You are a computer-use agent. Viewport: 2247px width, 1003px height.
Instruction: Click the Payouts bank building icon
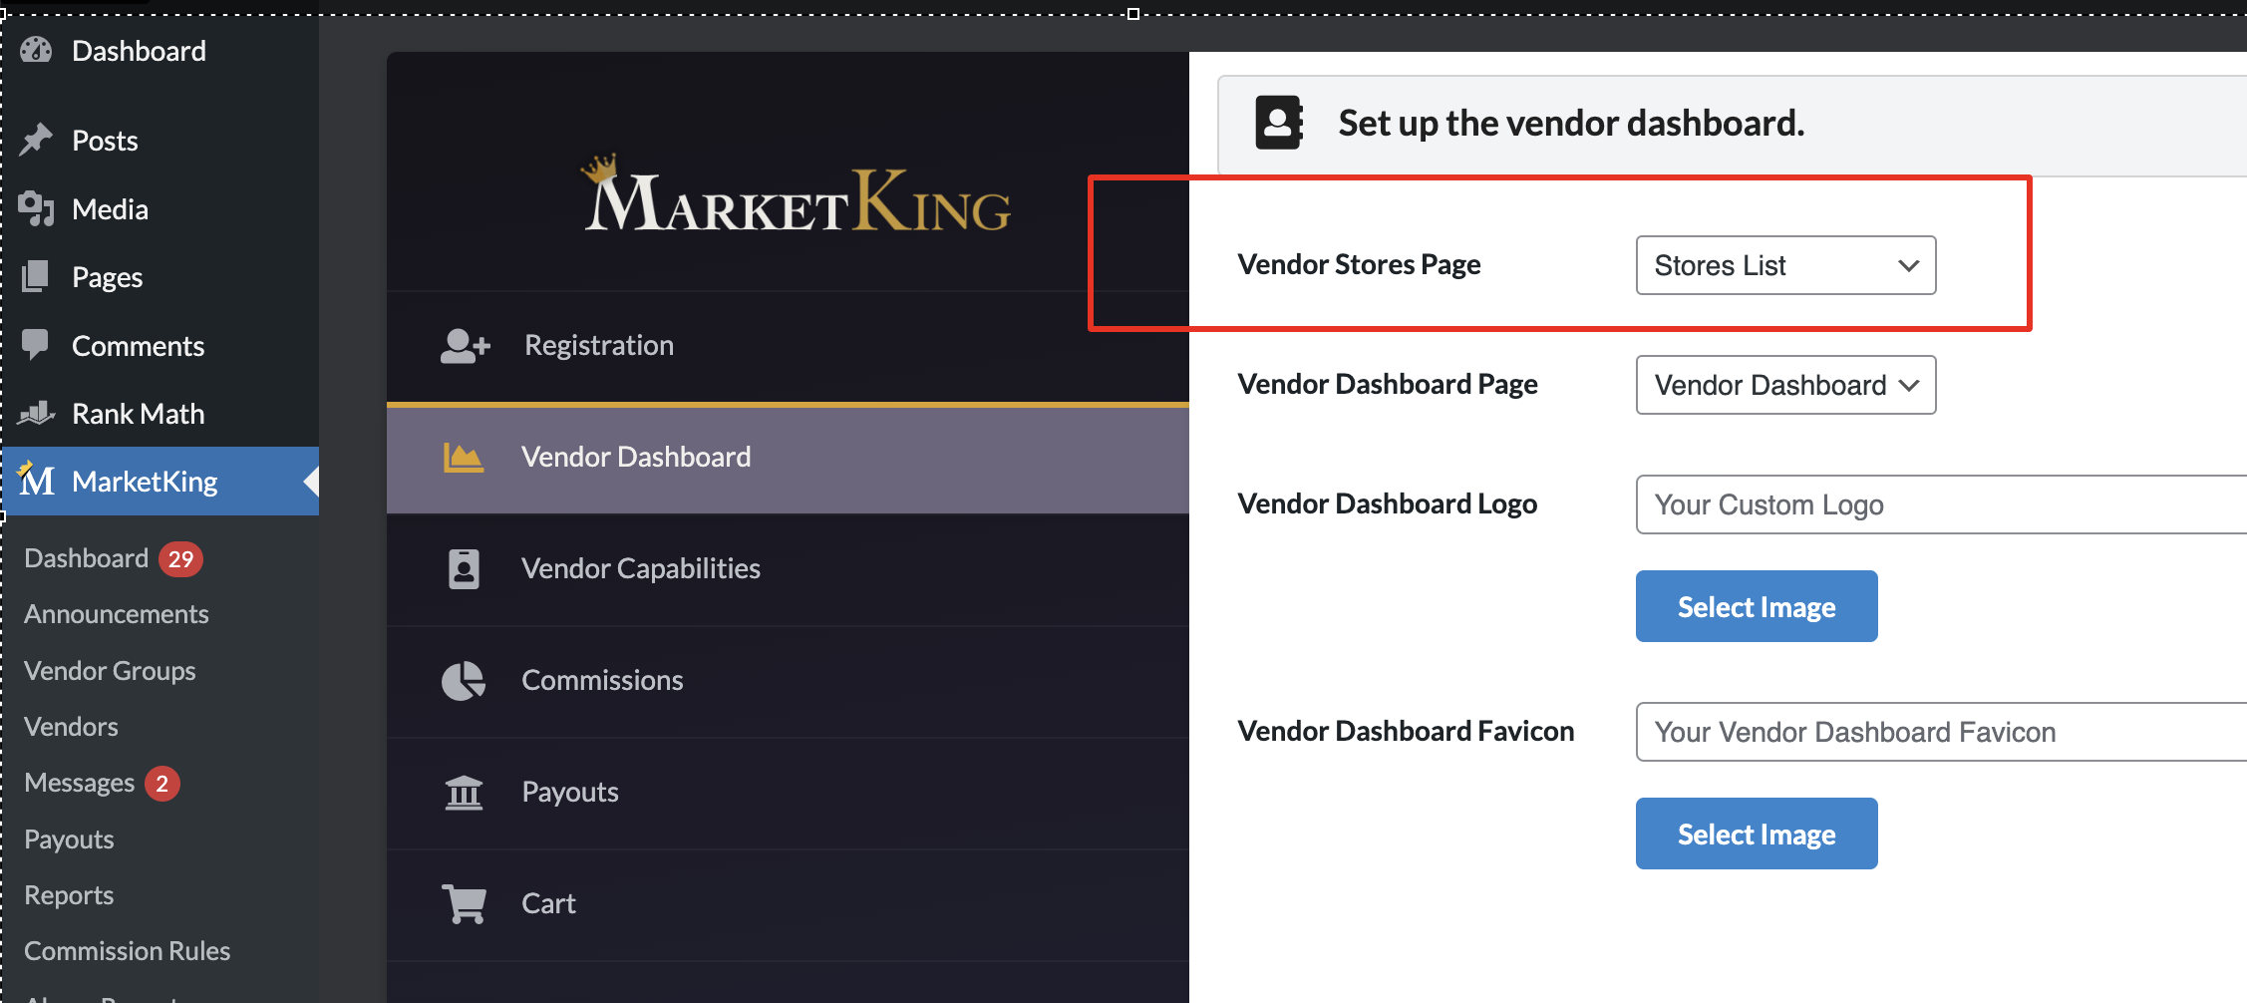coord(464,793)
